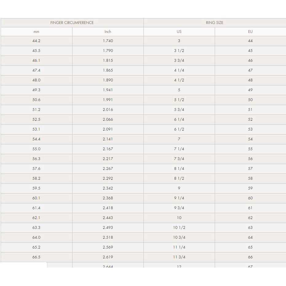Click EU ring size 47
Screen dimensions: 286x286
(250, 70)
